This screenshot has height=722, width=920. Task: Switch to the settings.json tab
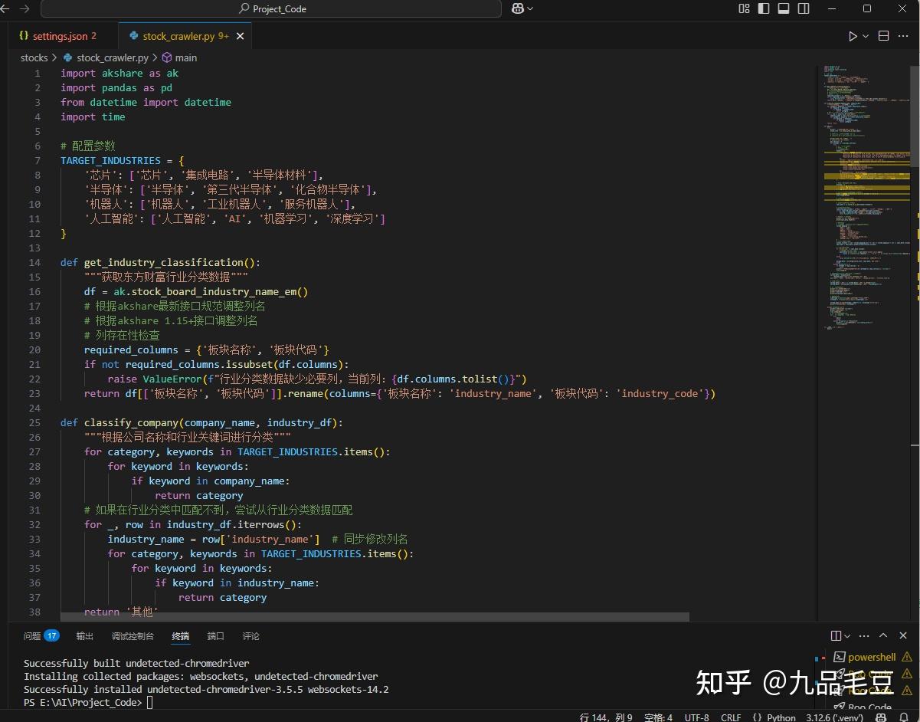click(59, 35)
